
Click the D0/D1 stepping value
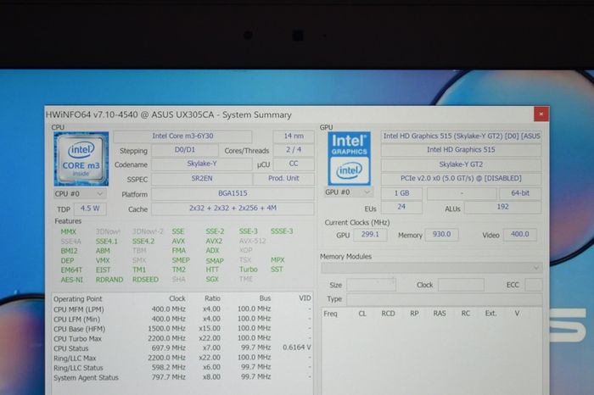tap(185, 150)
